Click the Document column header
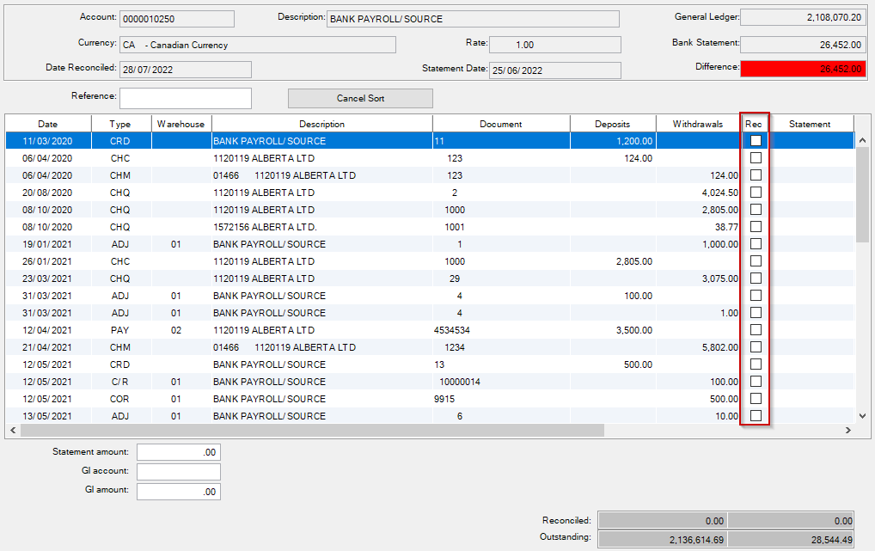 (500, 124)
